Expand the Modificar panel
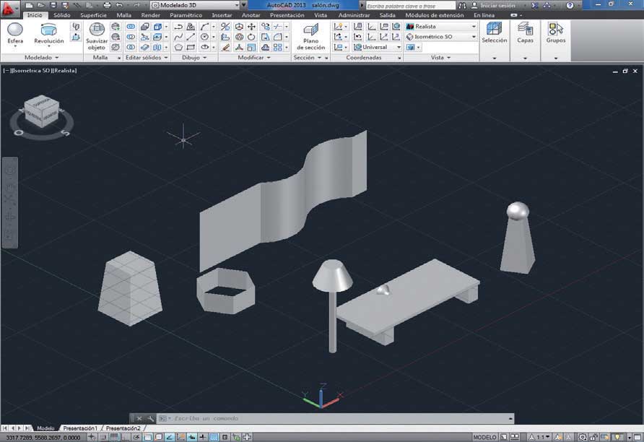Image resolution: width=644 pixels, height=442 pixels. 254,58
